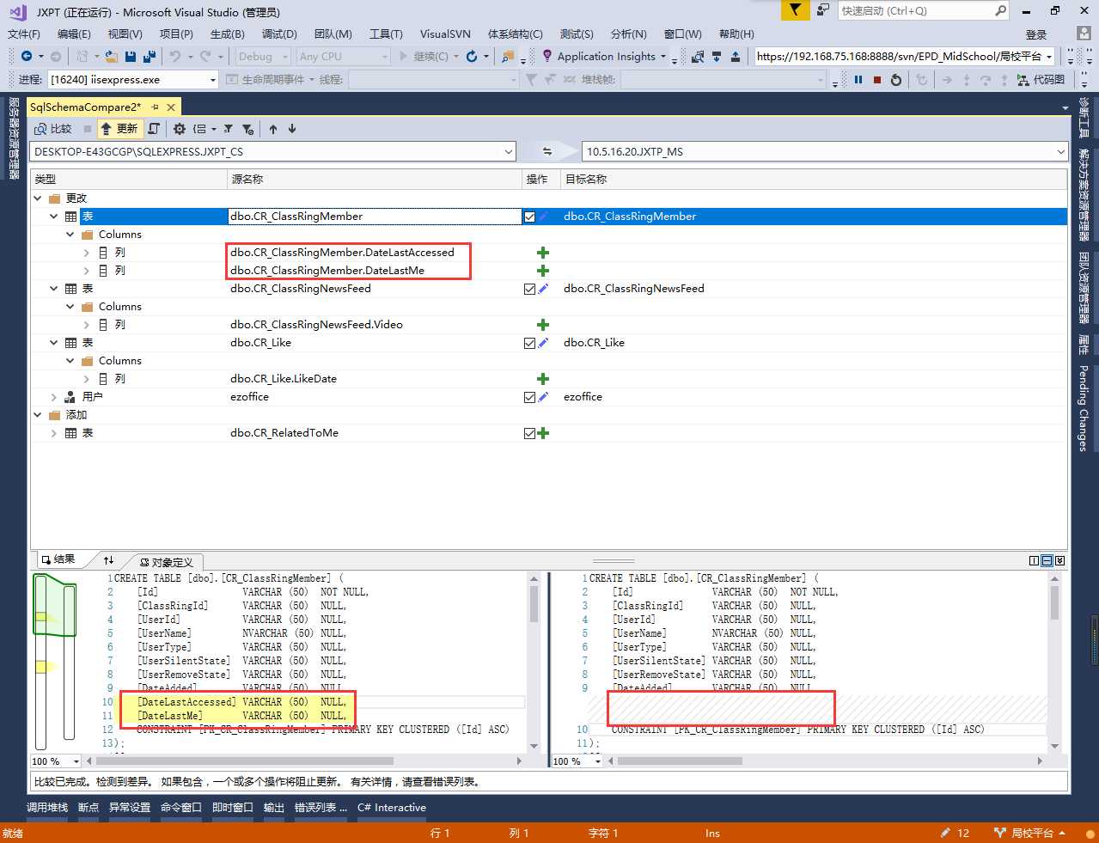Click the difference overview map bar
This screenshot has width=1099, height=843.
54,660
